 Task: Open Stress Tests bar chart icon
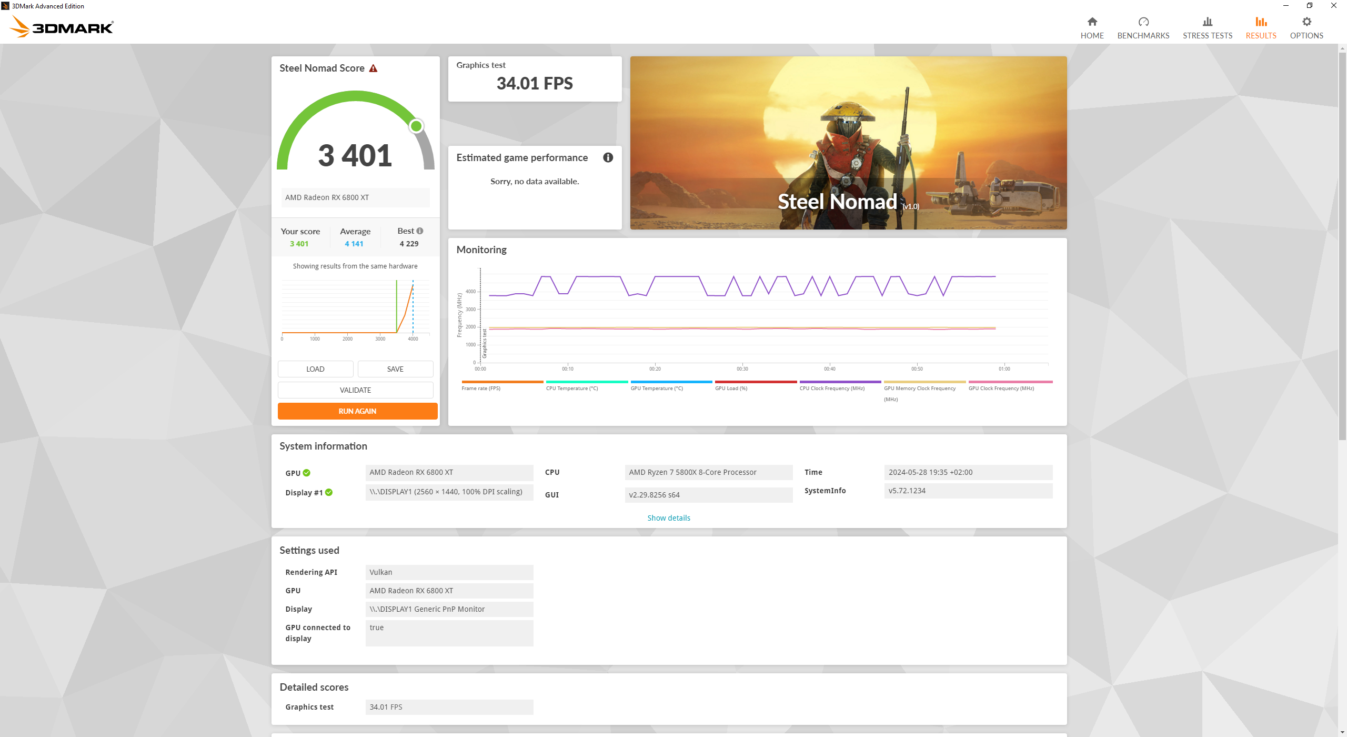pos(1207,22)
